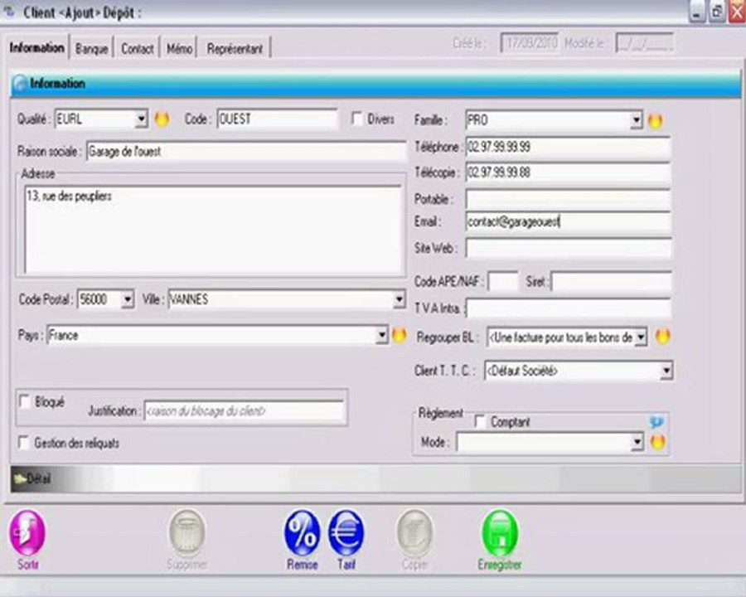Open the Tarif euro pricing icon
Viewport: 746px width, 597px height.
346,533
